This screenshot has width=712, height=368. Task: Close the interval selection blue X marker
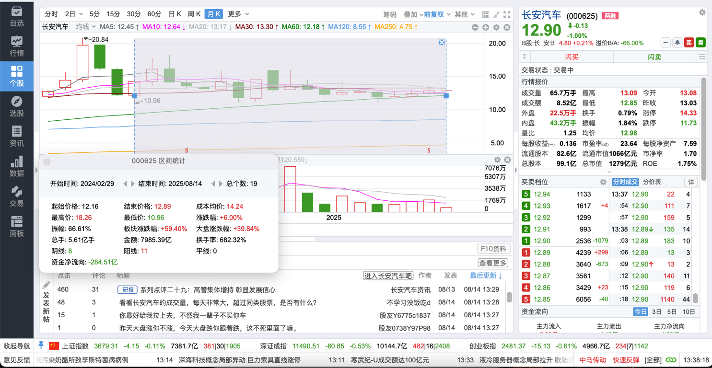[442, 43]
